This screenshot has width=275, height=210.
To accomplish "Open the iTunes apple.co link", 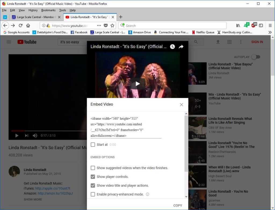I will point(53,188).
